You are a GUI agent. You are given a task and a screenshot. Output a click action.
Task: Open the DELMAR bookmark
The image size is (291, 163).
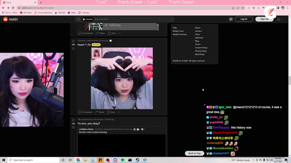[x=60, y=13]
